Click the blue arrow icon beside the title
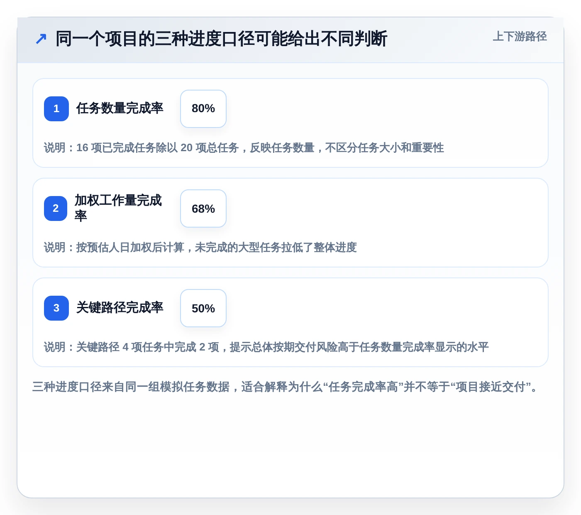 pos(41,39)
